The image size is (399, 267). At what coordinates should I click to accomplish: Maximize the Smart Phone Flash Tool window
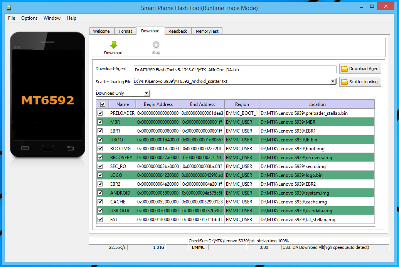tap(372, 7)
